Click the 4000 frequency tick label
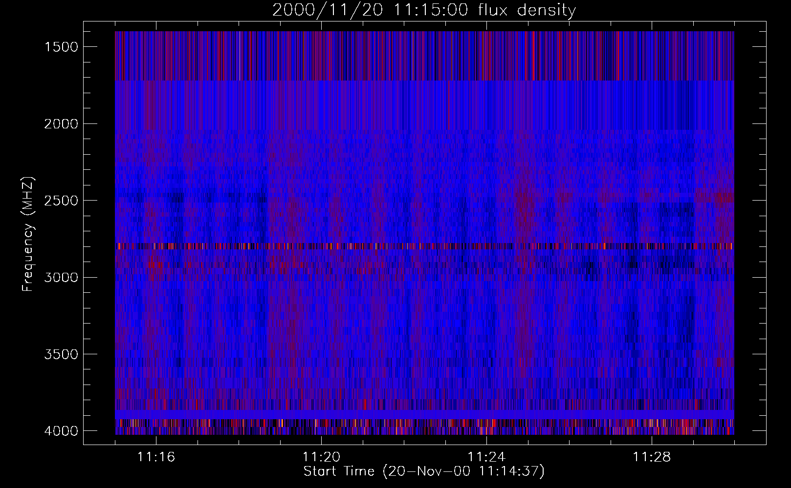 61,431
